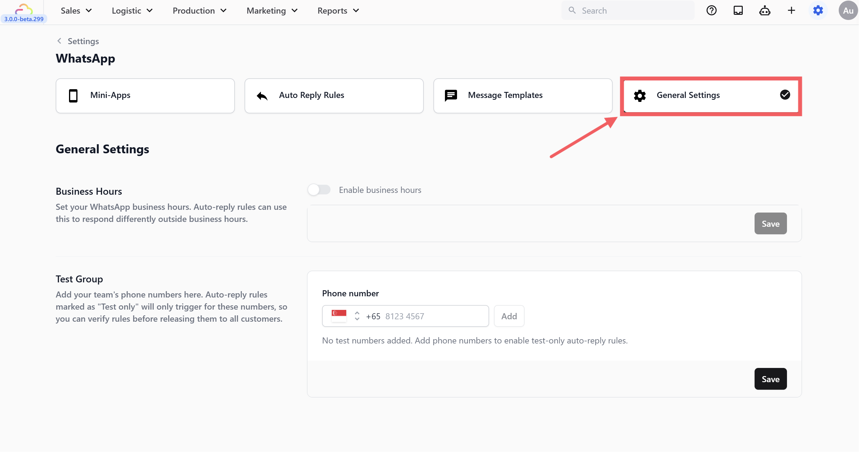Switch to Auto Reply Rules tab

(x=334, y=96)
